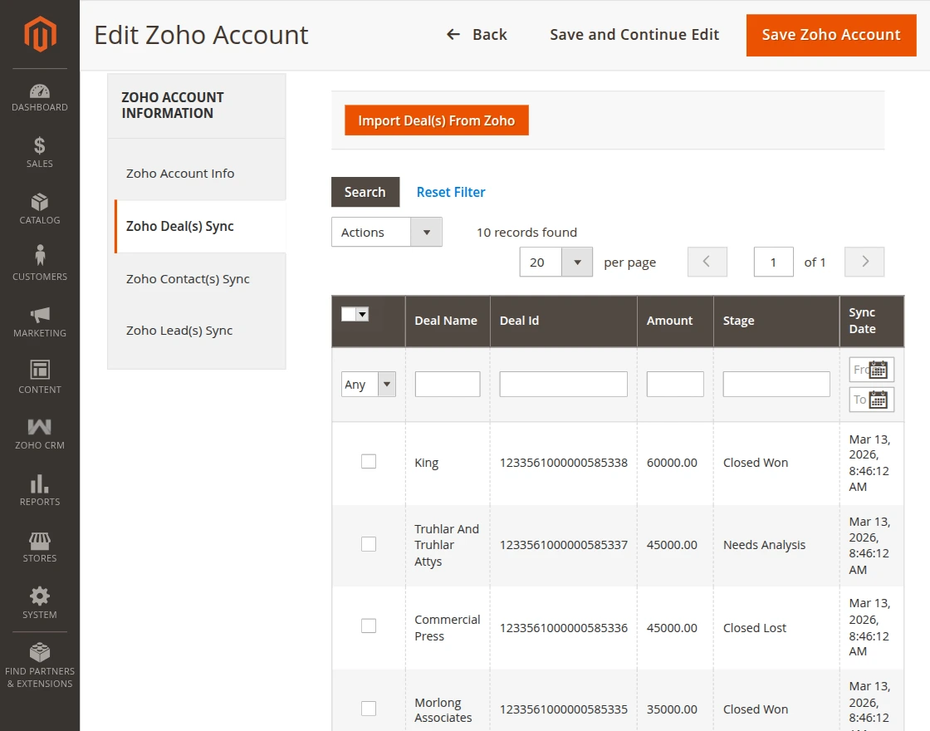Open the Actions dropdown
This screenshot has height=731, width=930.
click(387, 232)
